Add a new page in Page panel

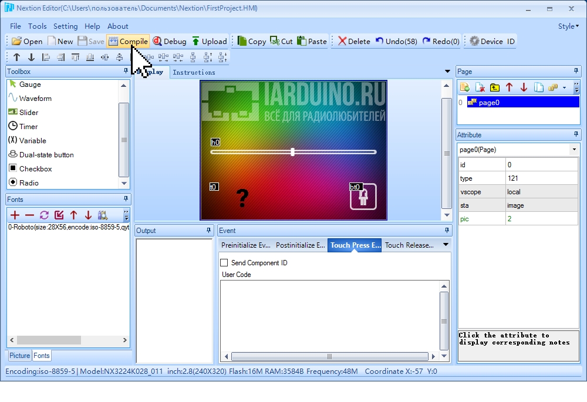click(x=465, y=87)
